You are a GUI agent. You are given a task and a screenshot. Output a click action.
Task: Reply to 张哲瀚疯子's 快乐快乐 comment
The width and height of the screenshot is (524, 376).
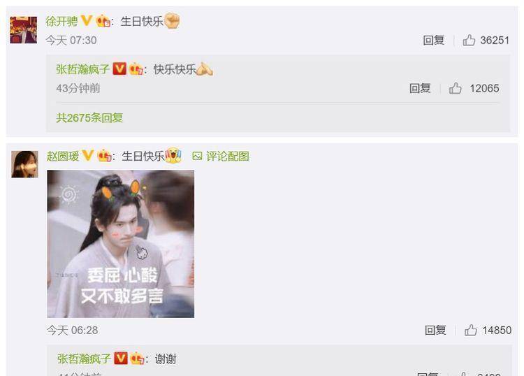tap(420, 88)
